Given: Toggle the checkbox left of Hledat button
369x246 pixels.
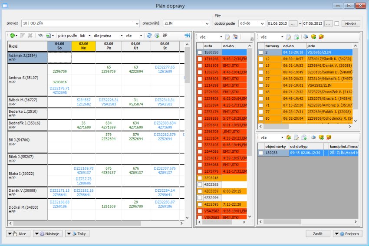Looking at the screenshot, I should [337, 23].
